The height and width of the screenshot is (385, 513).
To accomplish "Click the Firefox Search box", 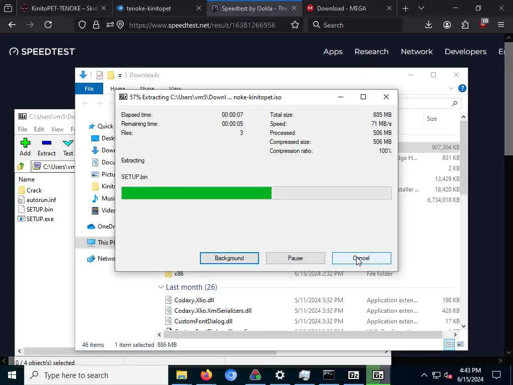I will [355, 25].
